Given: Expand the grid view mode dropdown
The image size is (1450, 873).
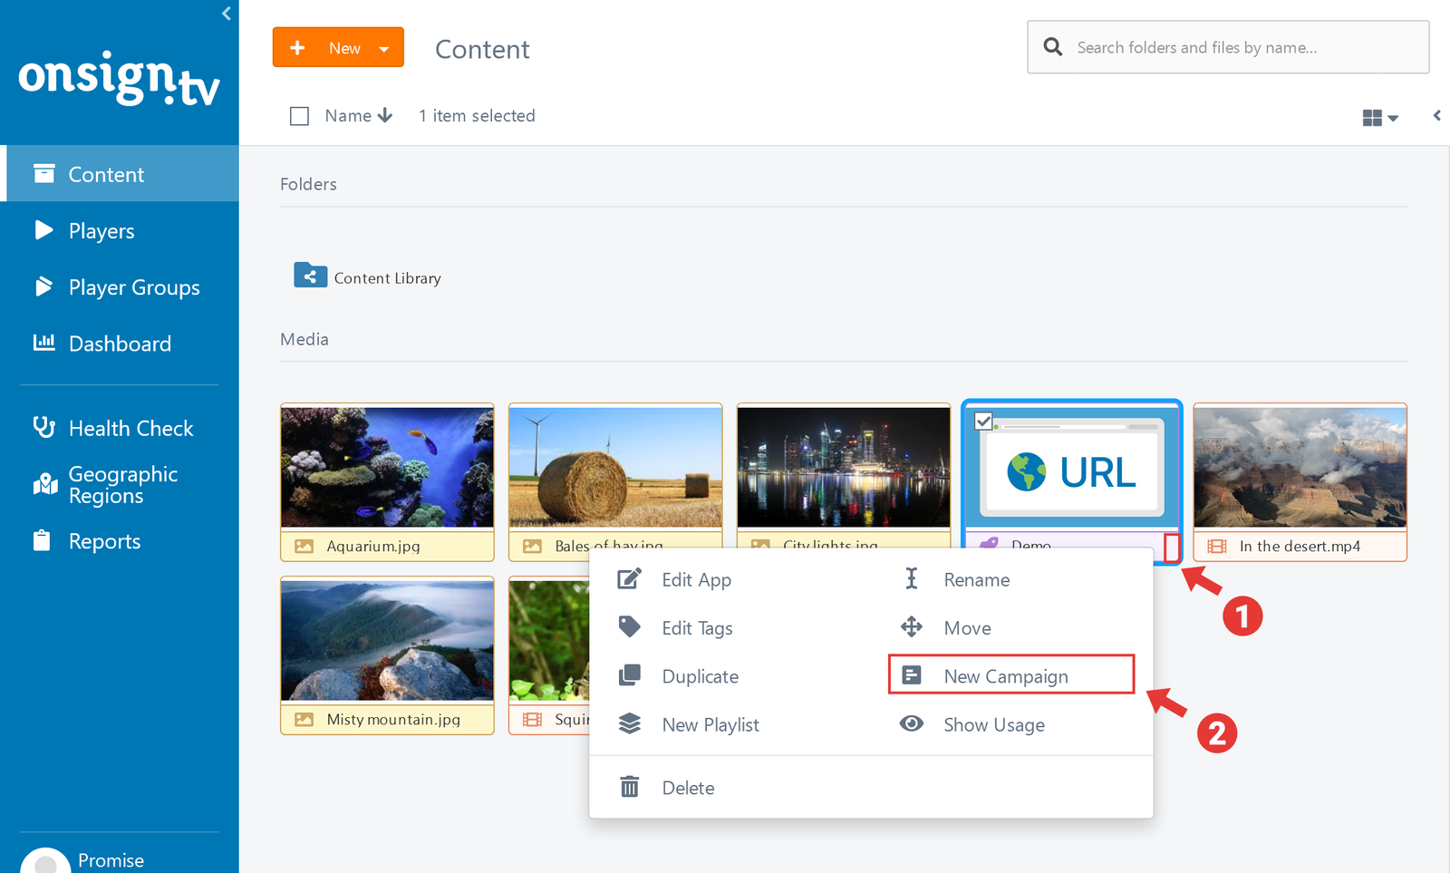Looking at the screenshot, I should (x=1379, y=118).
